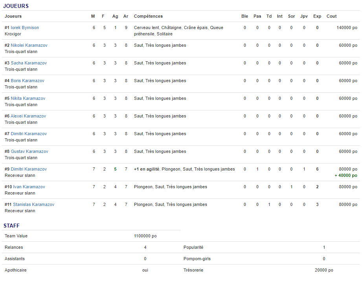Click the Trésorerie value 20000 po
Viewport: 364px width, 281px height.
pos(324,270)
